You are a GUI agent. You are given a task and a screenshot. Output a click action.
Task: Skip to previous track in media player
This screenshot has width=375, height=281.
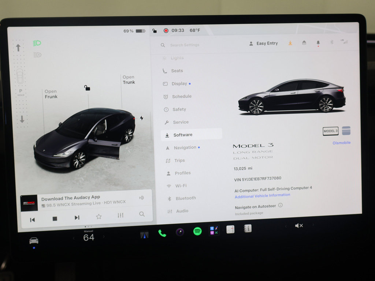coord(33,220)
